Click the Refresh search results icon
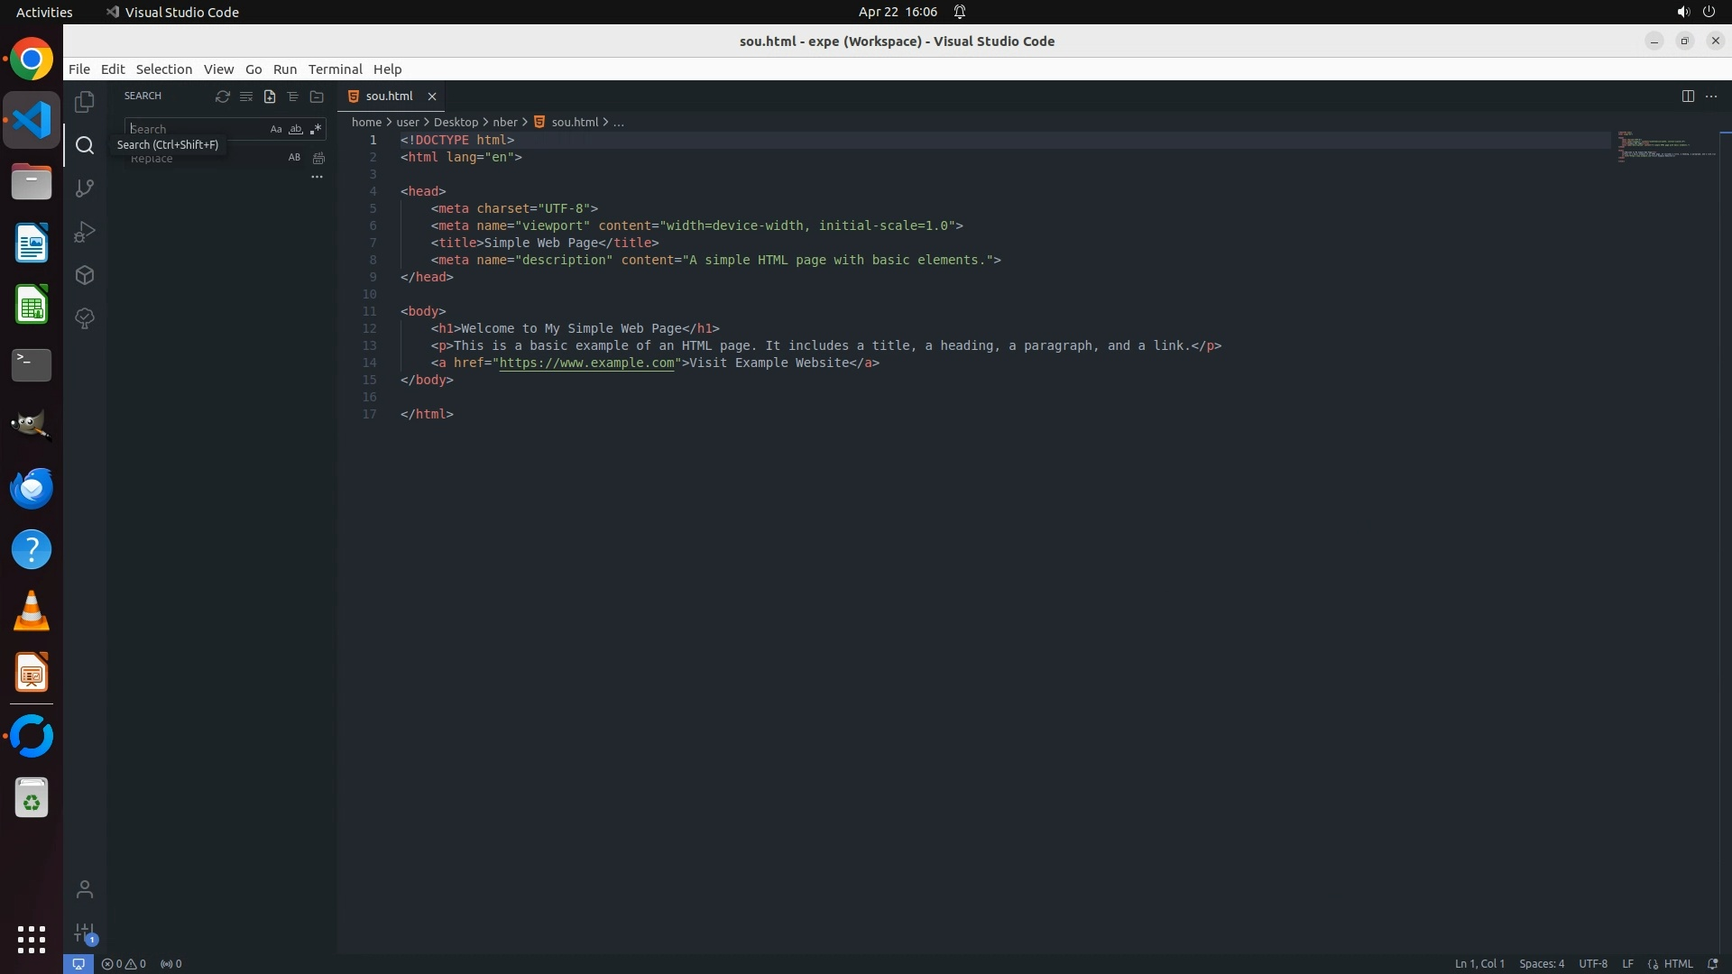 (222, 96)
